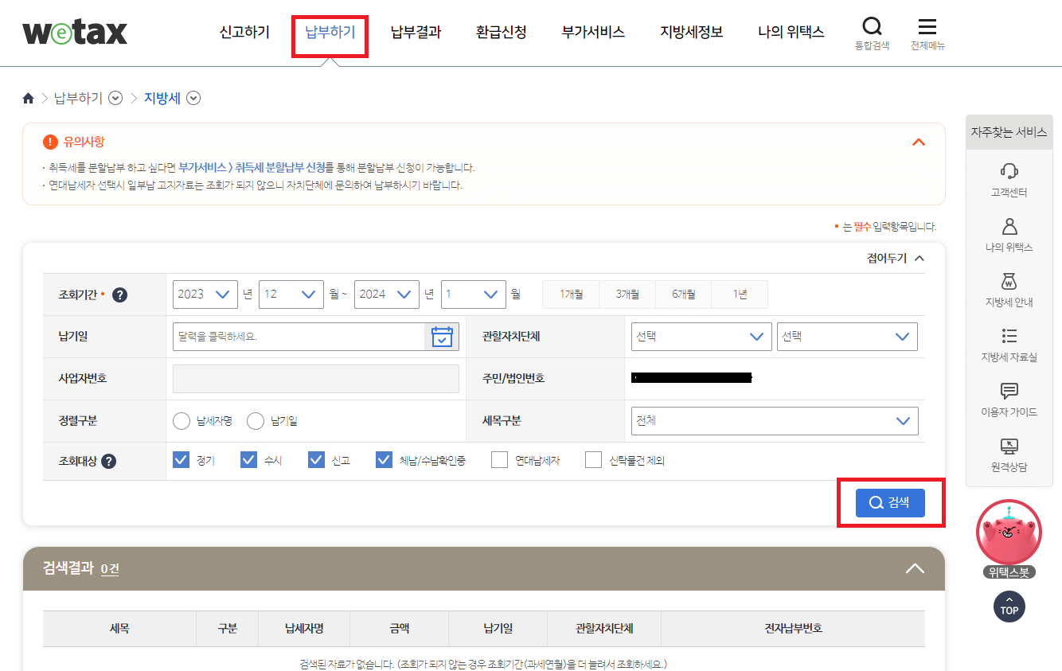Enable the 연대납세자 checkbox
Image resolution: width=1062 pixels, height=671 pixels.
[501, 458]
